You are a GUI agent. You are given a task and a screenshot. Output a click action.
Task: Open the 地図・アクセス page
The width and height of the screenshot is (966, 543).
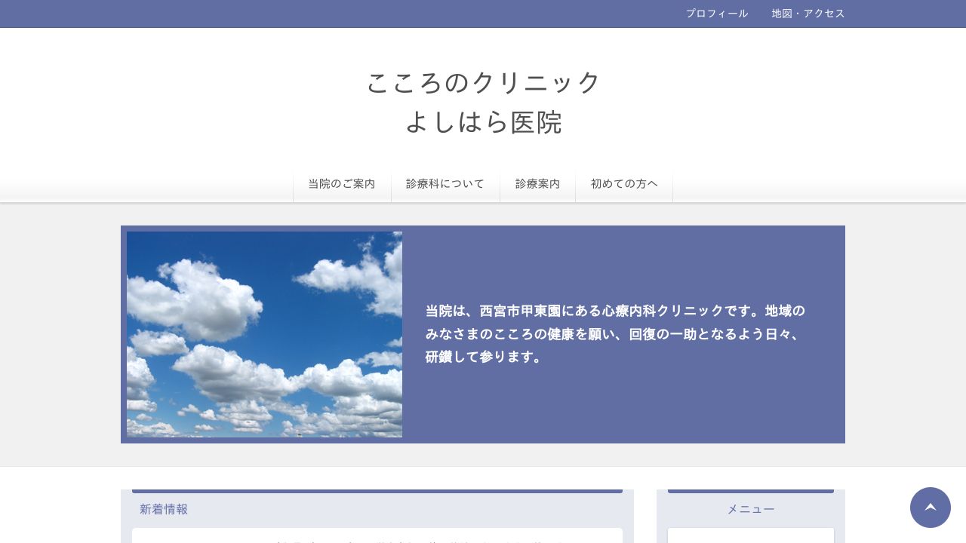pos(808,13)
